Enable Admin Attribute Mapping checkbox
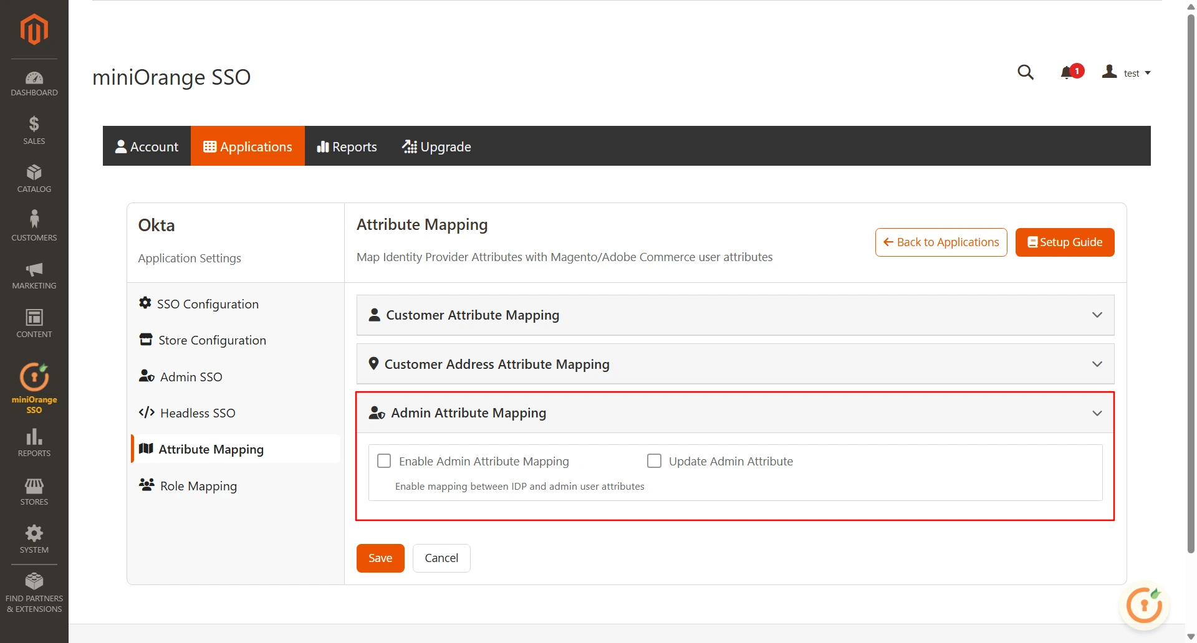Screen dimensions: 1197x643 coord(383,460)
